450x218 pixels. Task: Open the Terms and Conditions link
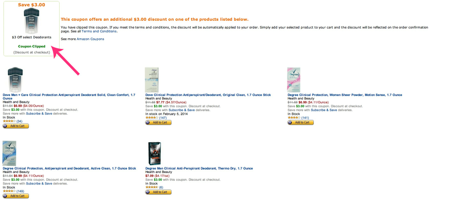click(x=99, y=31)
